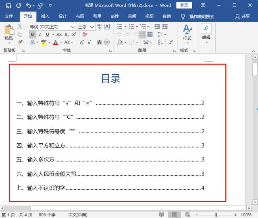The height and width of the screenshot is (218, 258).
Task: Open the font name dropdown
Action: coord(73,27)
